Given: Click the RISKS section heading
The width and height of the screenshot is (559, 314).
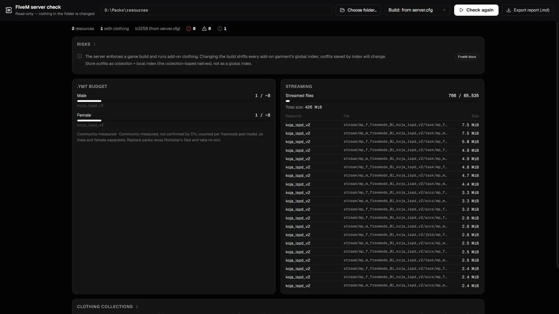Looking at the screenshot, I should tap(84, 44).
